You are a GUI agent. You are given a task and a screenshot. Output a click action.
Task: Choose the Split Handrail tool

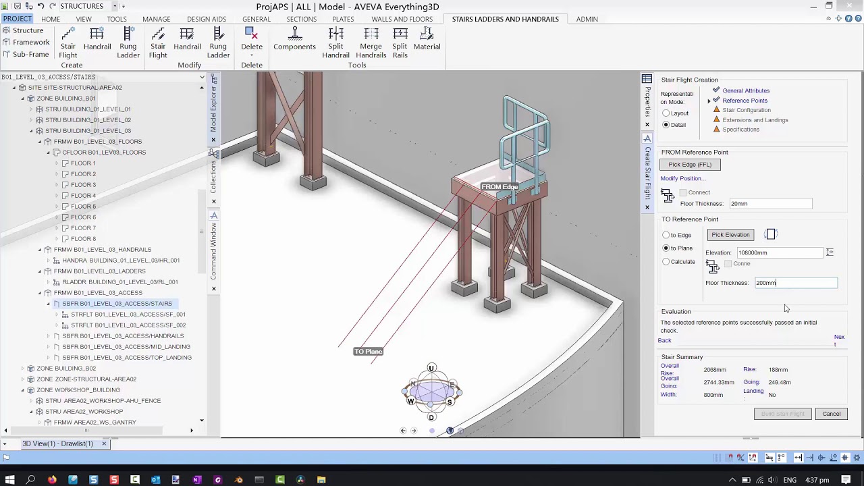335,43
